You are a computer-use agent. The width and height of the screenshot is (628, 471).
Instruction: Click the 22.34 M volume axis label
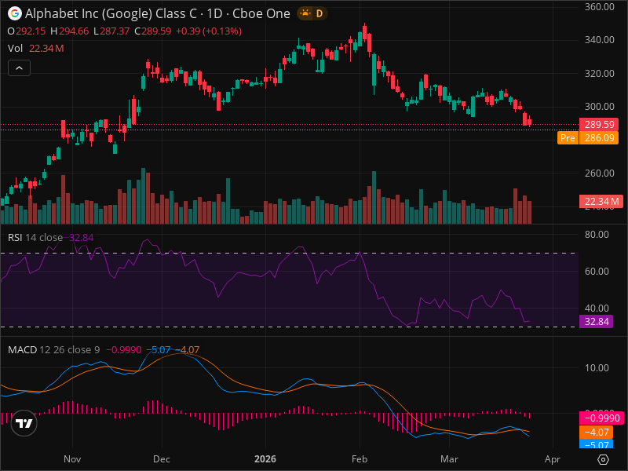tap(601, 202)
